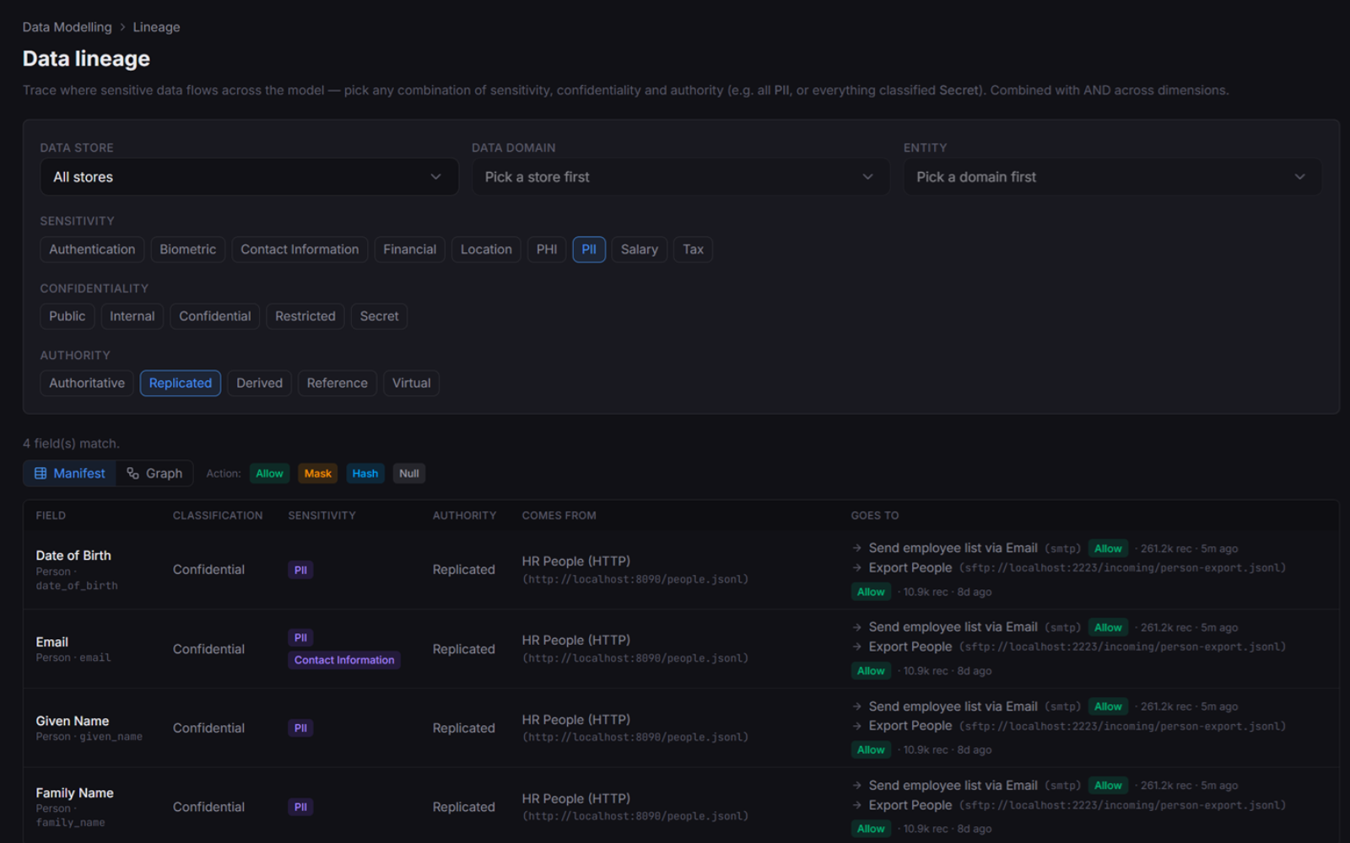Click the Email field name
The image size is (1350, 843).
click(x=52, y=642)
